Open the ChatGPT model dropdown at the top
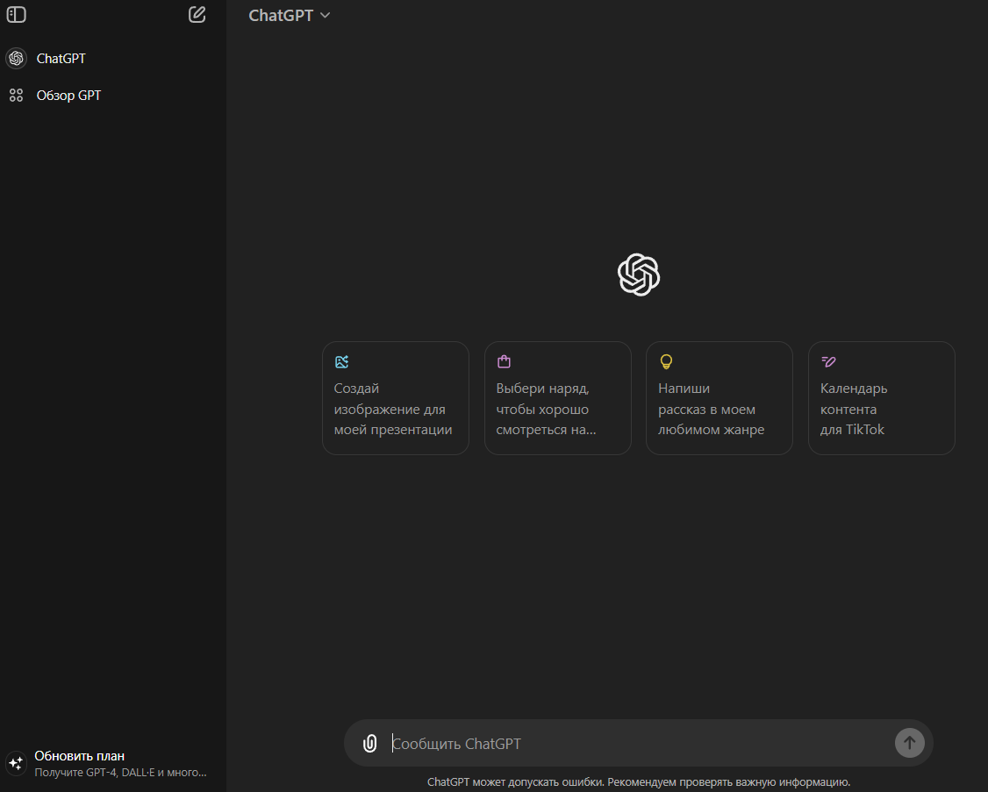Image resolution: width=988 pixels, height=792 pixels. coord(290,15)
